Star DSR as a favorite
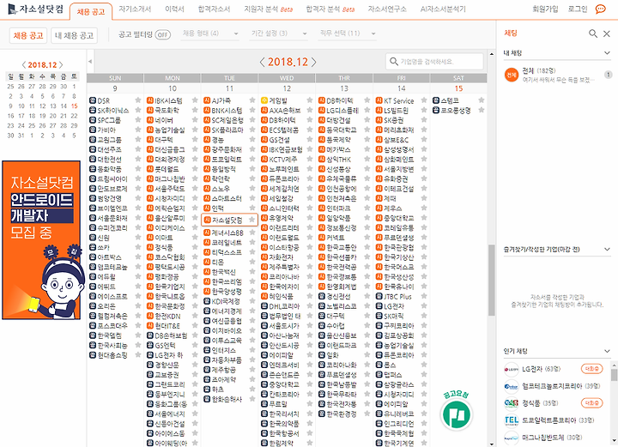 138,100
